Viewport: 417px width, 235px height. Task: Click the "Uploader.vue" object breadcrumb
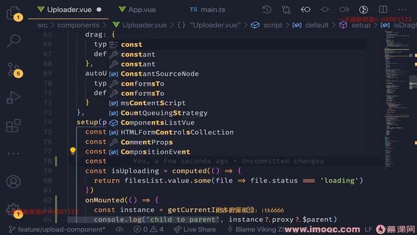pos(209,25)
